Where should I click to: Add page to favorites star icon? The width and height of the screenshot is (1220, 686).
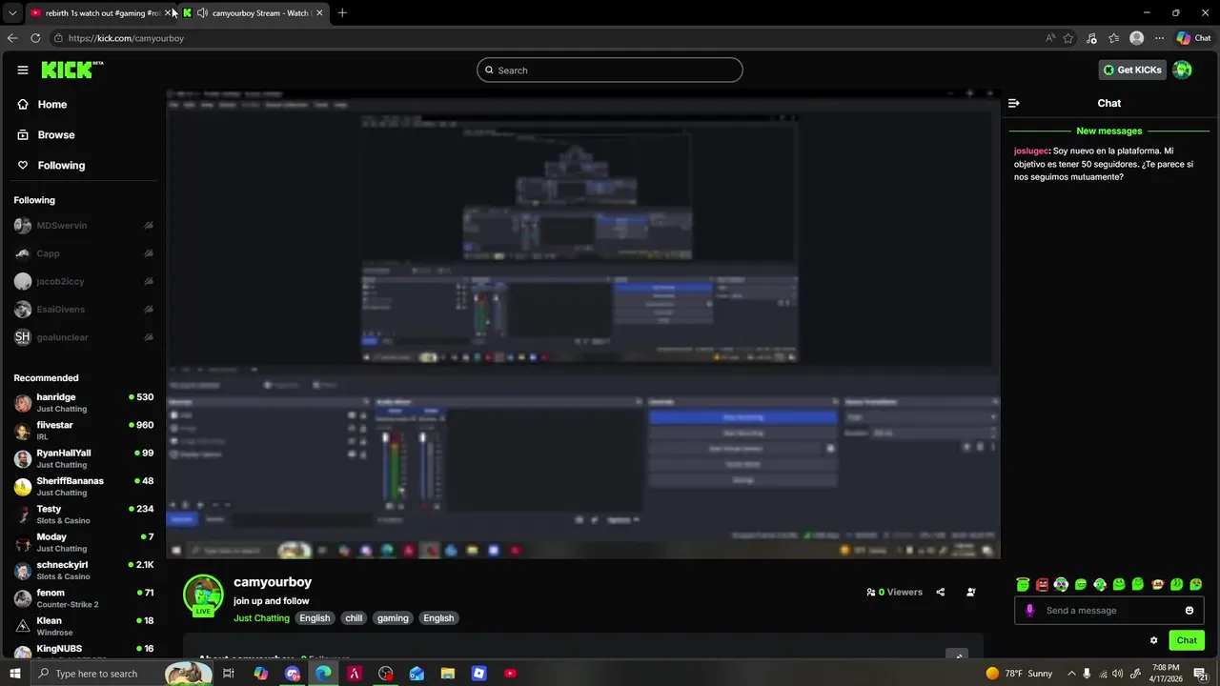pyautogui.click(x=1068, y=38)
